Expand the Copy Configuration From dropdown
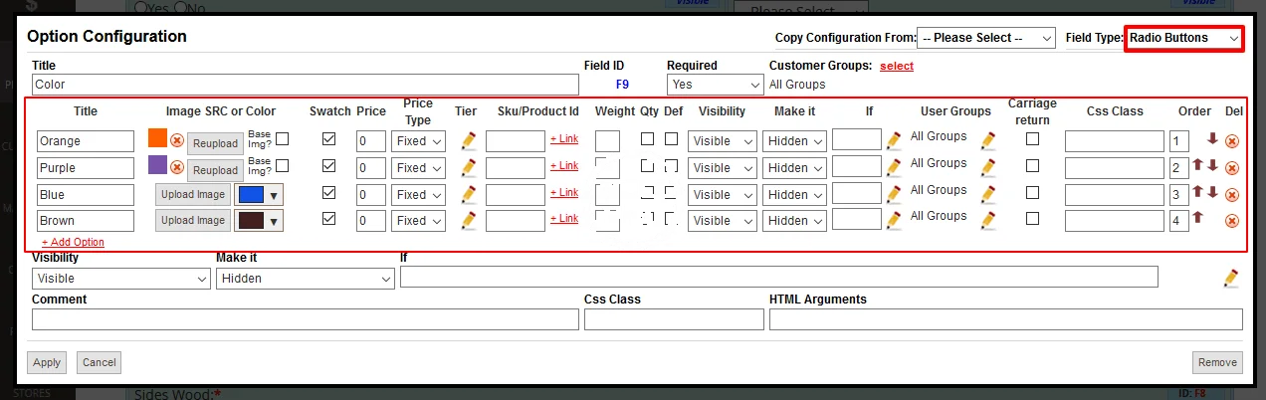 coord(985,38)
